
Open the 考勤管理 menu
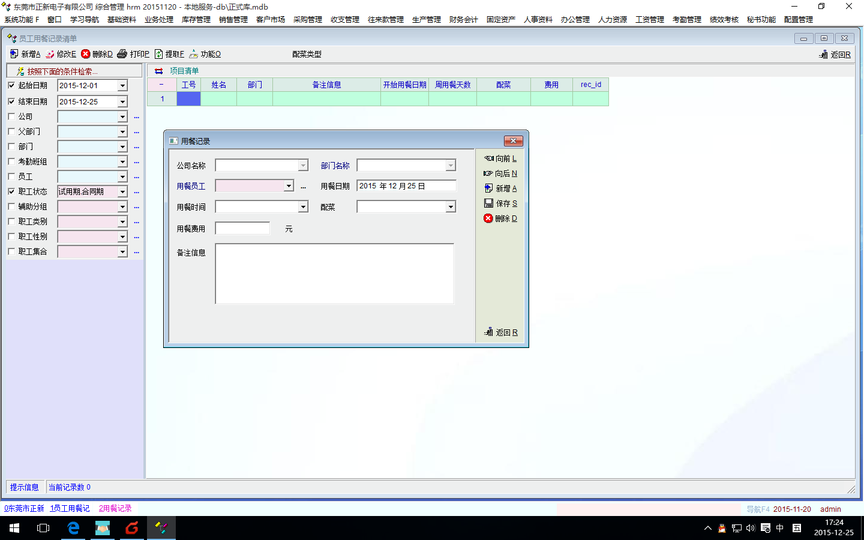coord(686,20)
